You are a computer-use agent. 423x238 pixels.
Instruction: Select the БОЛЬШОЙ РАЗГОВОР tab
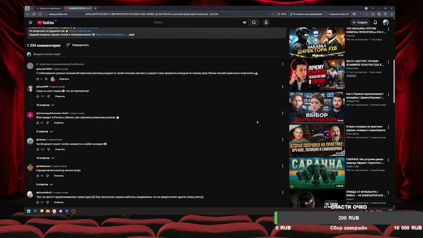tap(78, 8)
